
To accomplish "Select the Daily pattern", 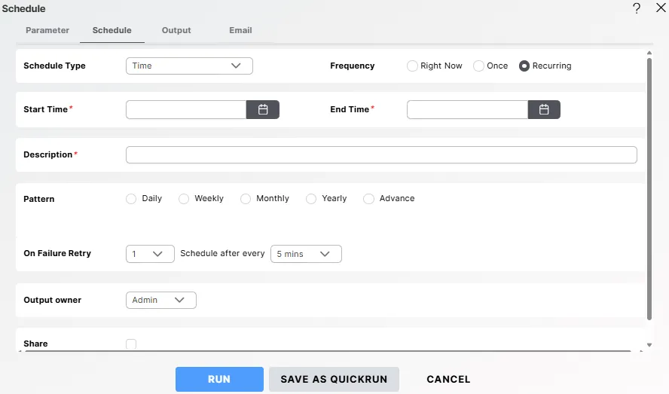I will (131, 199).
